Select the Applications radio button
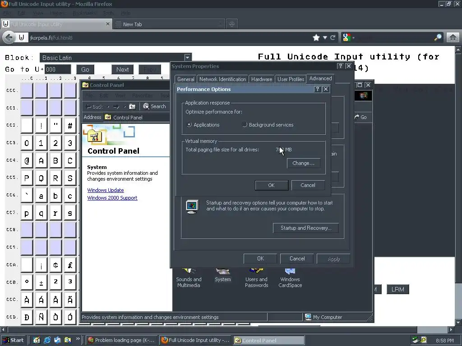The height and width of the screenshot is (346, 462). [x=189, y=125]
